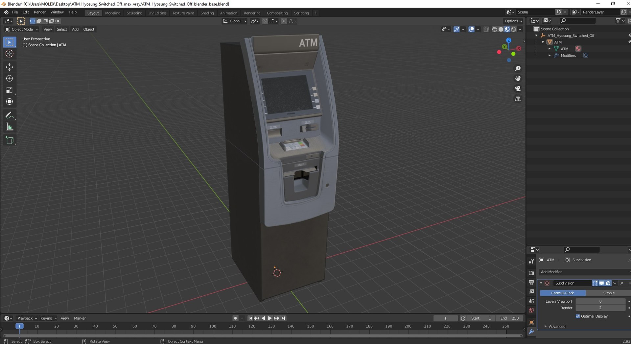Toggle show gizmos button
631x344 pixels.
[x=456, y=29]
